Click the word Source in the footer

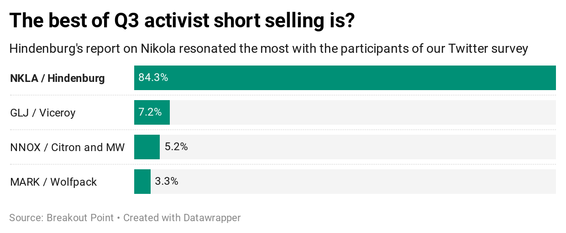26,218
